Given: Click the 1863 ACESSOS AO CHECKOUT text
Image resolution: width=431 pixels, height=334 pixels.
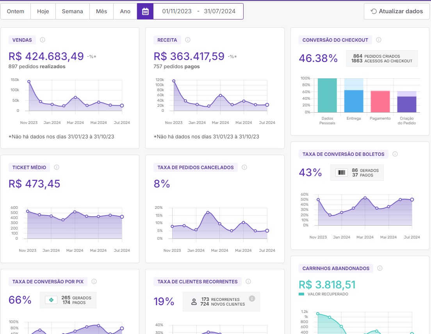Looking at the screenshot, I should [382, 61].
